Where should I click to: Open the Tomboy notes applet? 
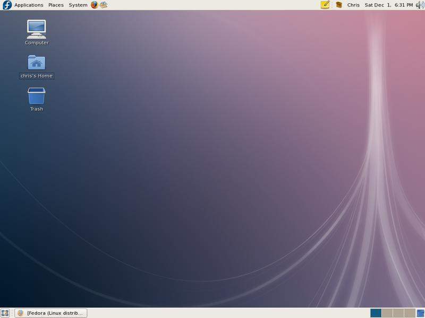click(x=325, y=5)
